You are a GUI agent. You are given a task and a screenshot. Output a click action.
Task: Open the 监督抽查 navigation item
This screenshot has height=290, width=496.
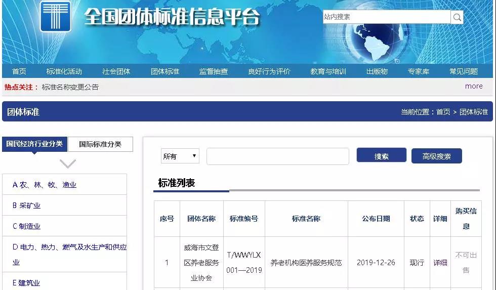click(214, 71)
